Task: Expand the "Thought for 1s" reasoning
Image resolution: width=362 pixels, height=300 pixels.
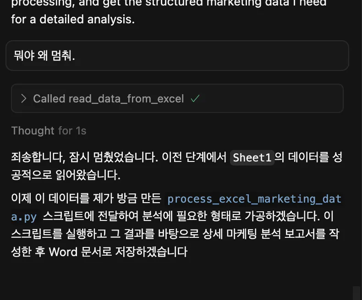Action: point(49,131)
